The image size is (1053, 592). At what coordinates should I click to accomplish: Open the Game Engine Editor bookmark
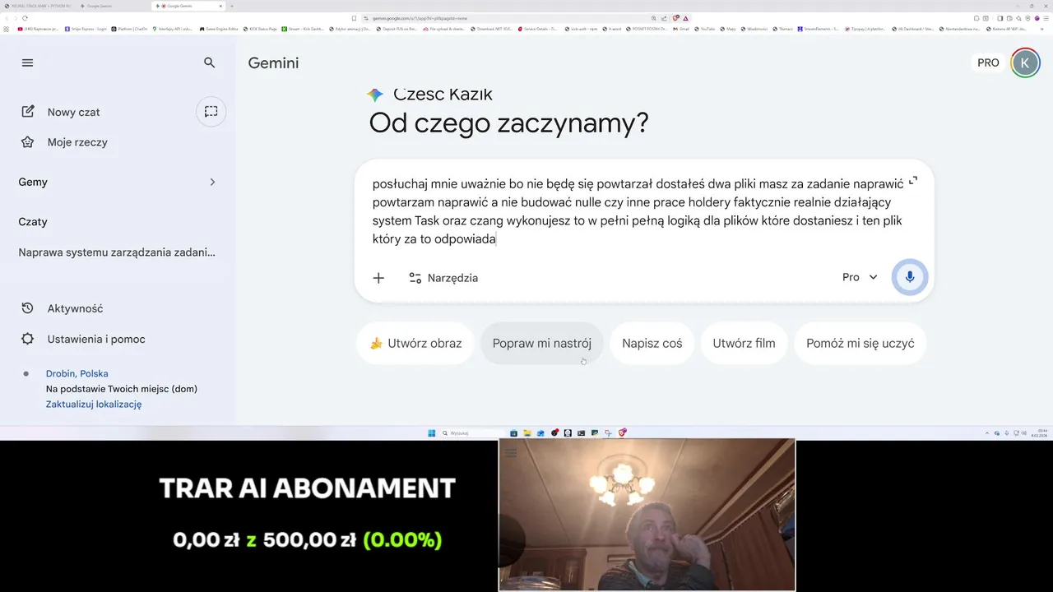[219, 29]
